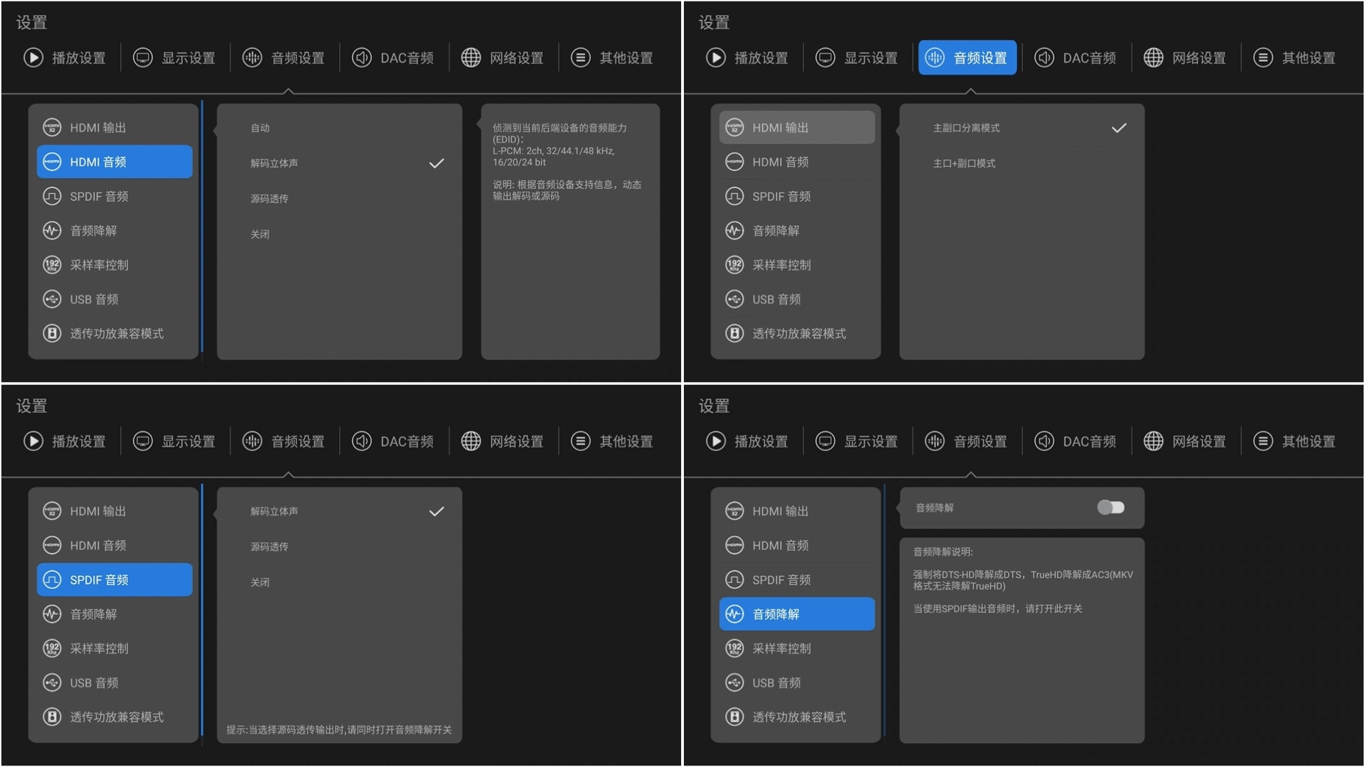Open 音频设置 tab in bottom-left panel
Screen dimensions: 1365x767
click(284, 441)
